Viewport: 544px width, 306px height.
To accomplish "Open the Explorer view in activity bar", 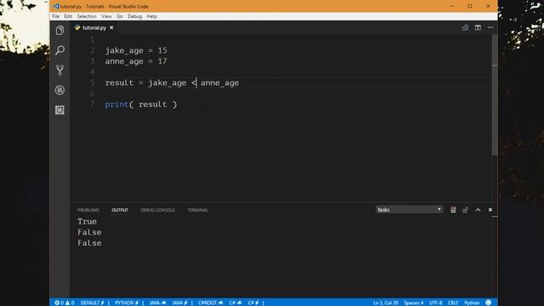I will (x=59, y=31).
